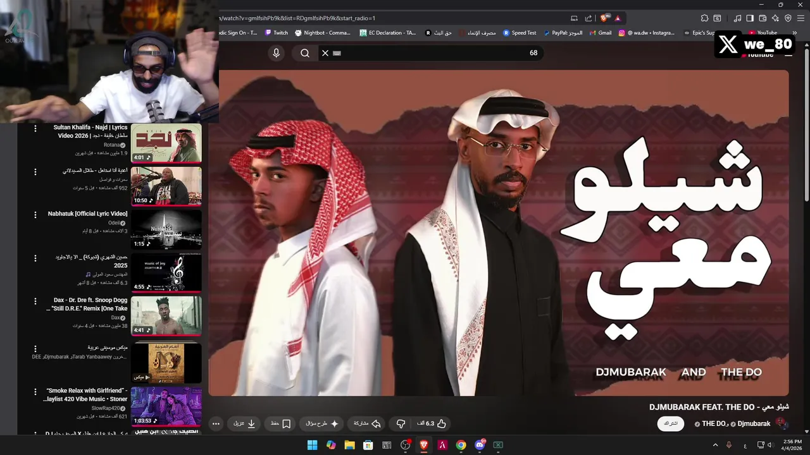The height and width of the screenshot is (455, 810).
Task: Open the Djmubarak channel link
Action: click(x=753, y=423)
